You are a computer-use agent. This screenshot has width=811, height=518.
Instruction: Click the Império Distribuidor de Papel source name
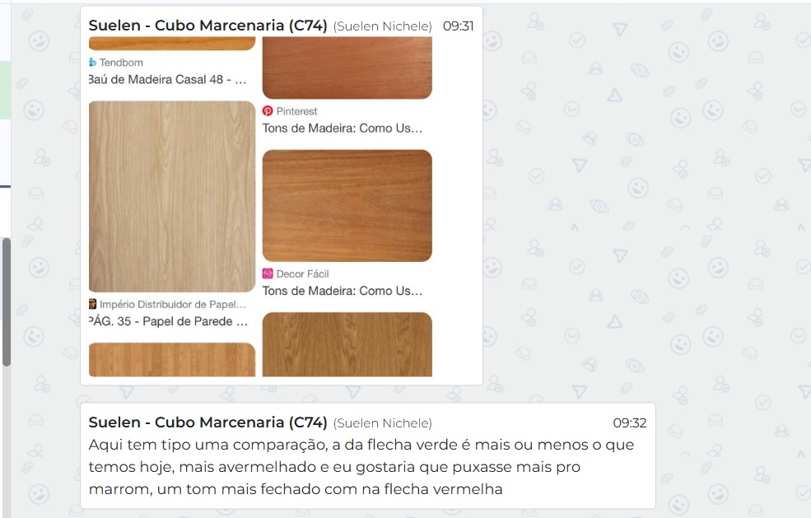pos(173,304)
